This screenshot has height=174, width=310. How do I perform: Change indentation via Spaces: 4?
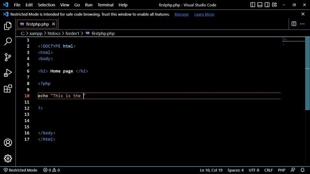point(235,170)
